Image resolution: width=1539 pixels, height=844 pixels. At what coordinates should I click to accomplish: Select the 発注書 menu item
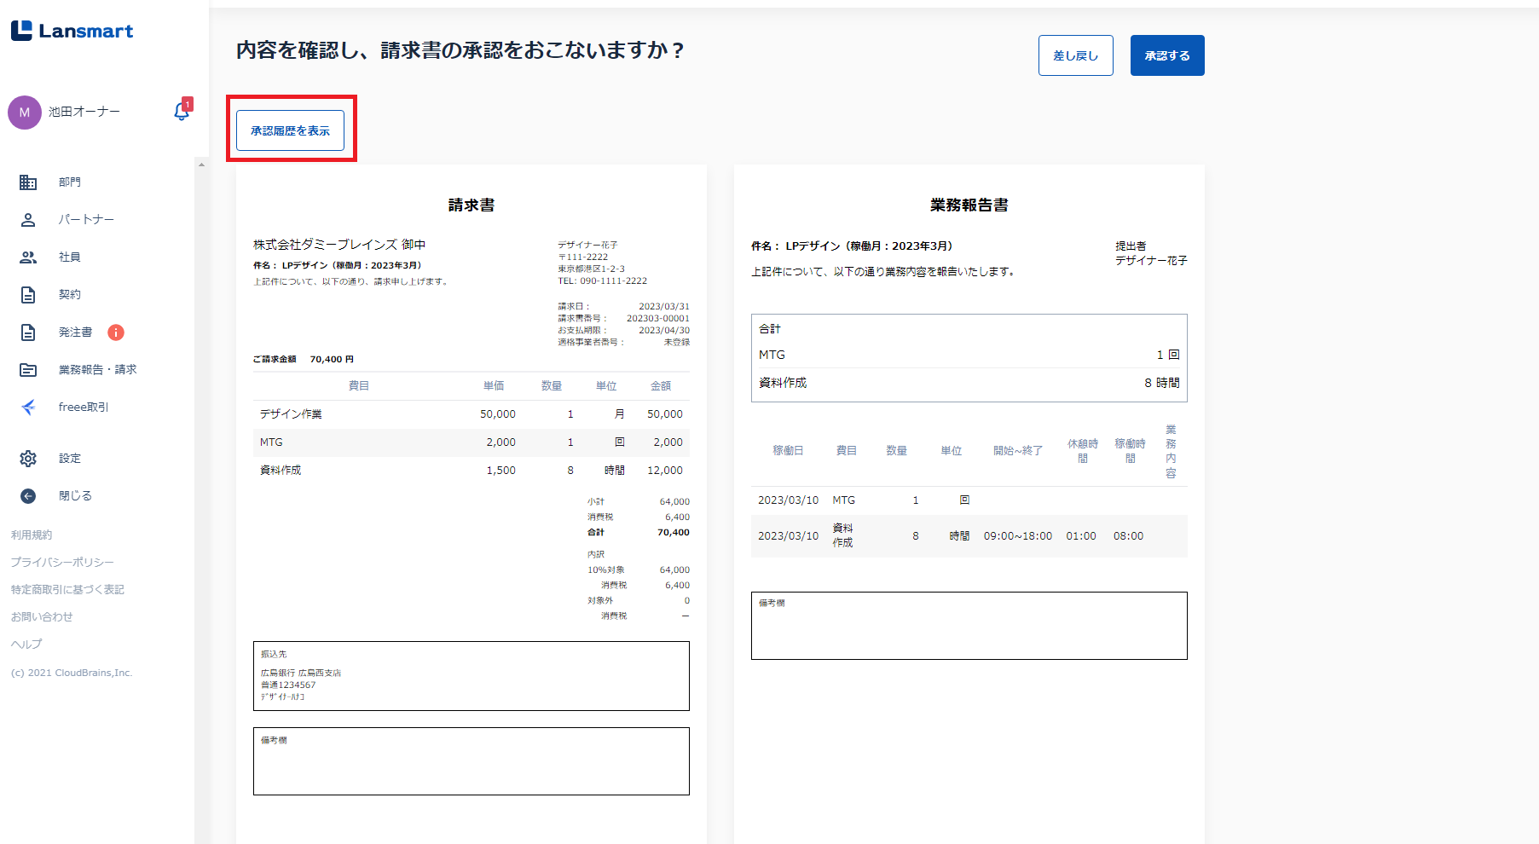pos(75,332)
